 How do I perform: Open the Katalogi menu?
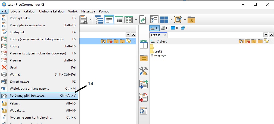pos(30,11)
